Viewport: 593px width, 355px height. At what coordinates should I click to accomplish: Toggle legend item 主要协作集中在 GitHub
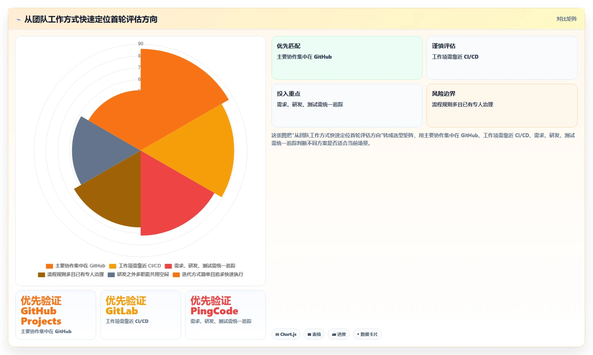tap(75, 266)
